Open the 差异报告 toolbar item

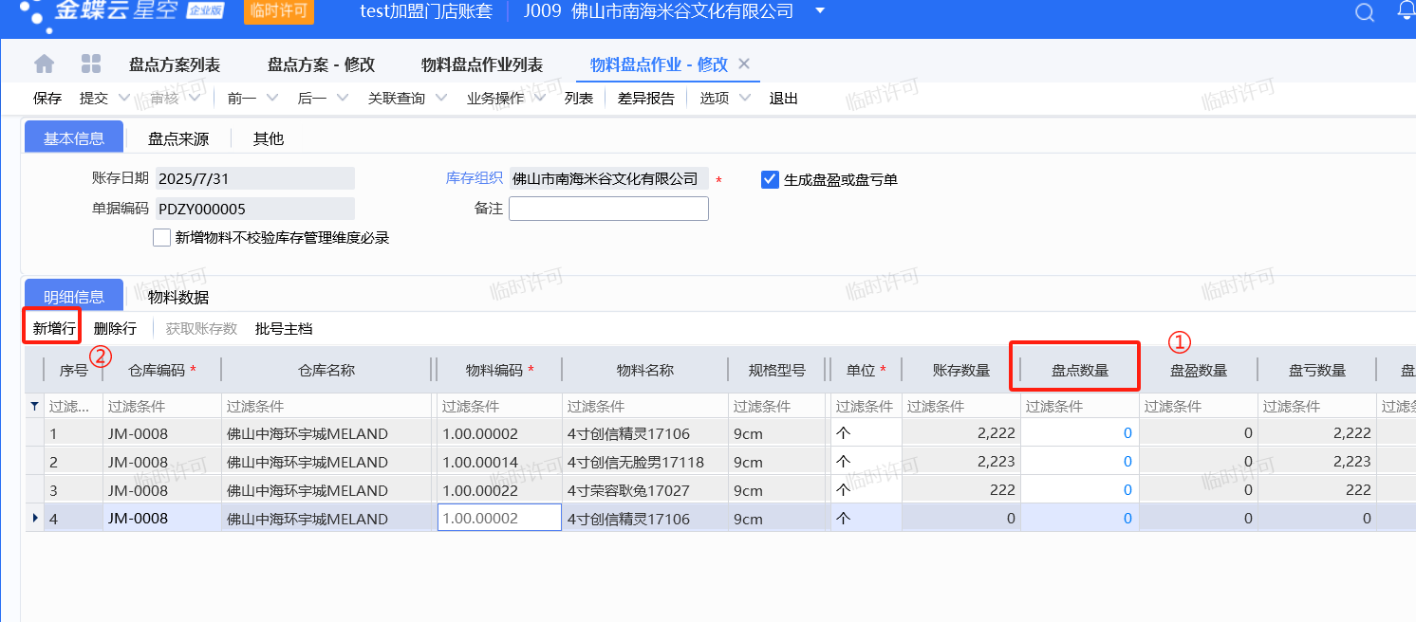coord(645,98)
